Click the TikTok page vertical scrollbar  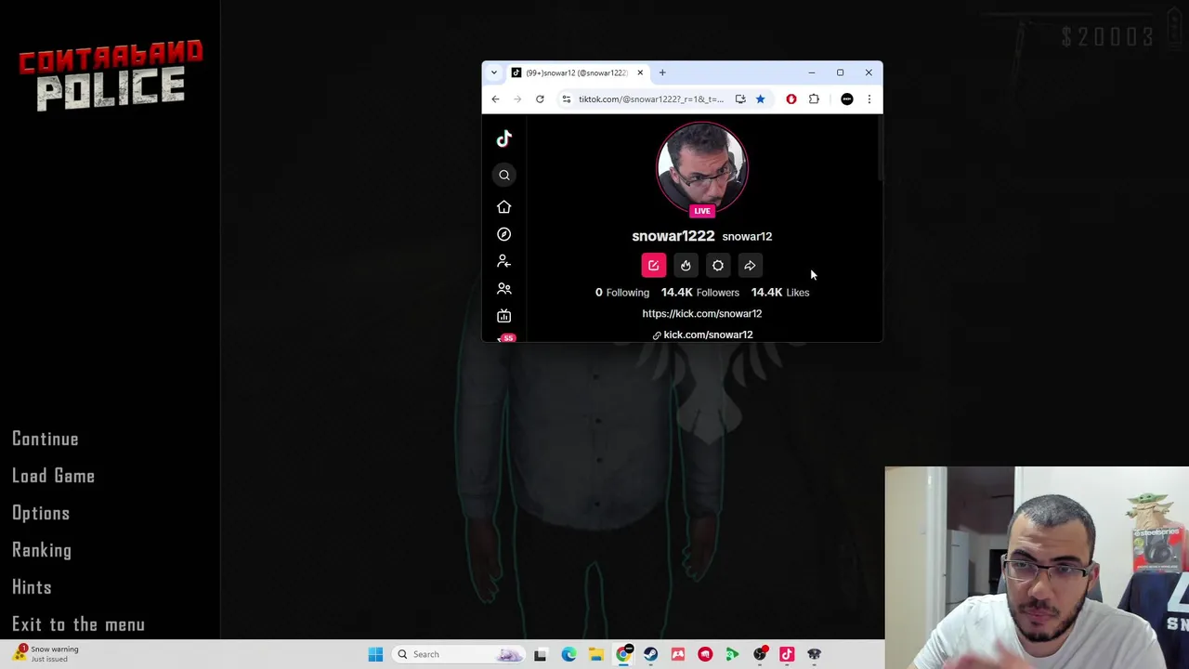coord(879,149)
